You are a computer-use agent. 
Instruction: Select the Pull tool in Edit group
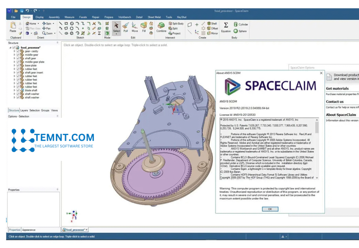(125, 27)
